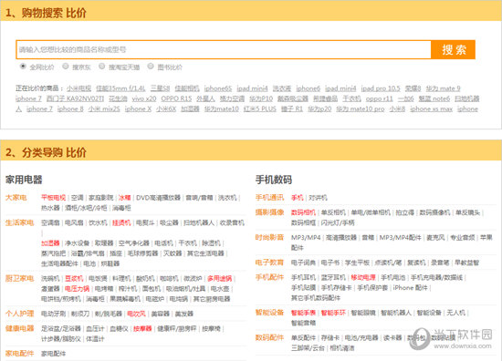Image resolution: width=502 pixels, height=361 pixels.
Task: Click the 热水器 link
Action: tap(50, 208)
